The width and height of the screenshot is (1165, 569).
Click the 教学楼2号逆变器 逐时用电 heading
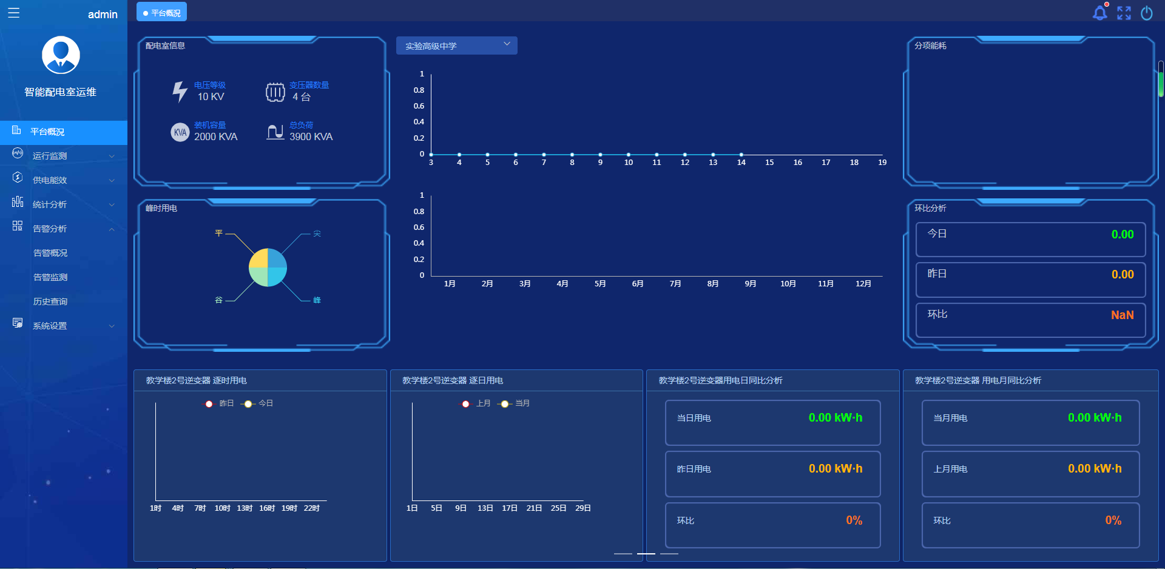pyautogui.click(x=196, y=380)
